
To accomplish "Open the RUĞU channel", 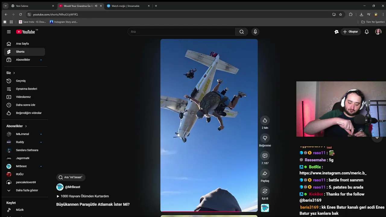I will 24,174.
